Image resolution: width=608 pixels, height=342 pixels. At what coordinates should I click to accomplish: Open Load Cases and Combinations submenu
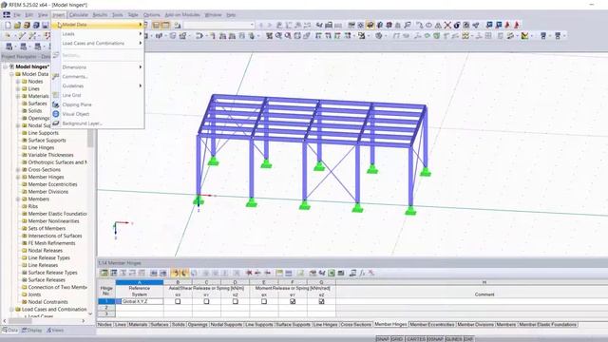click(98, 43)
